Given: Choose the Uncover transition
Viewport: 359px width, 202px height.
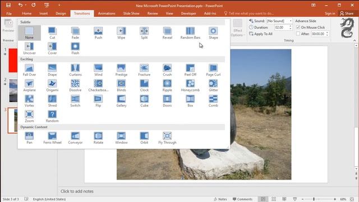Looking at the screenshot, I should pyautogui.click(x=29, y=48).
